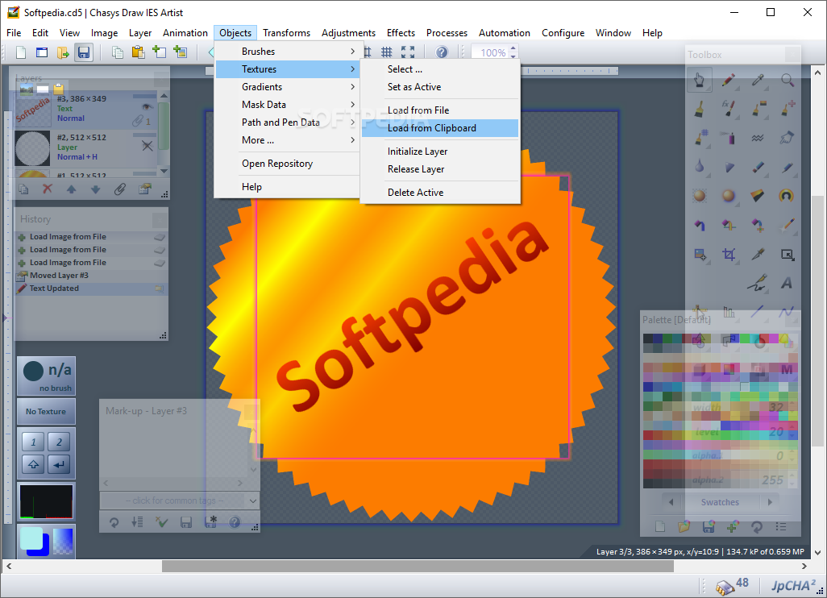
Task: Click the no brush indicator button
Action: coord(46,376)
